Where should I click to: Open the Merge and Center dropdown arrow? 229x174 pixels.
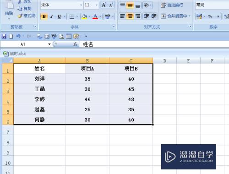tap(190, 16)
